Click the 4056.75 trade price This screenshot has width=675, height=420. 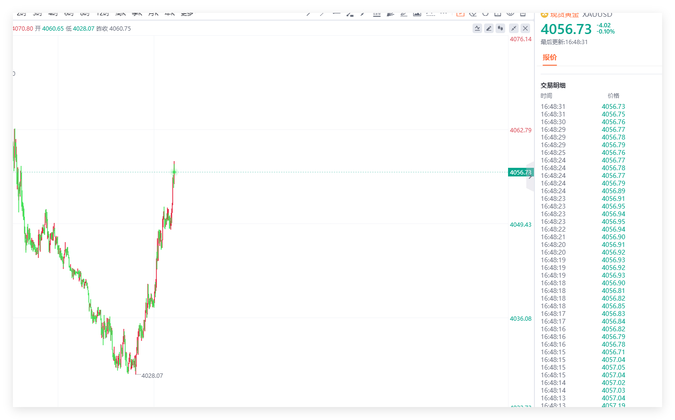(x=614, y=115)
